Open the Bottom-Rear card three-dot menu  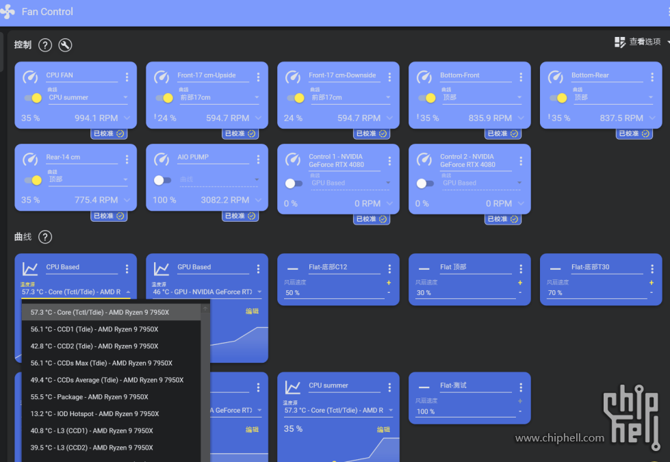(x=652, y=77)
